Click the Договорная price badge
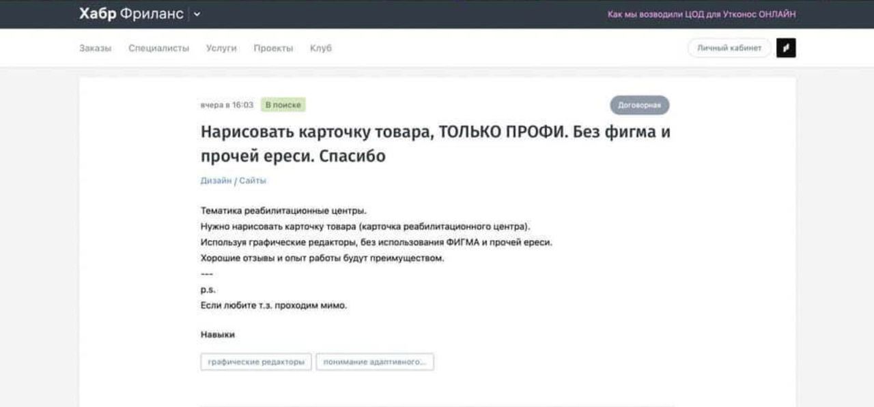Image resolution: width=874 pixels, height=407 pixels. pyautogui.click(x=640, y=105)
